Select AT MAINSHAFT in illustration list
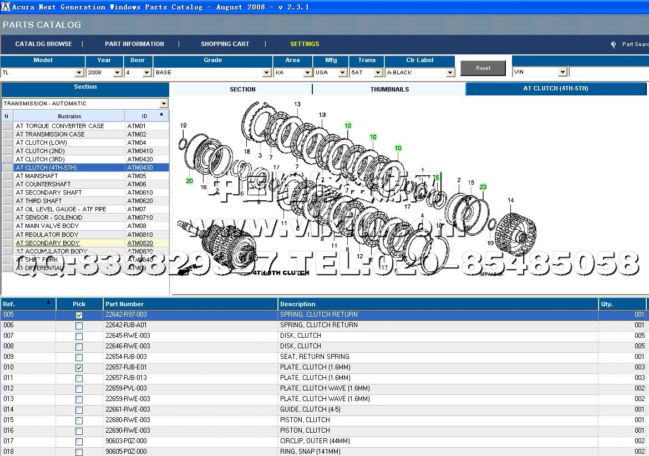 click(37, 176)
